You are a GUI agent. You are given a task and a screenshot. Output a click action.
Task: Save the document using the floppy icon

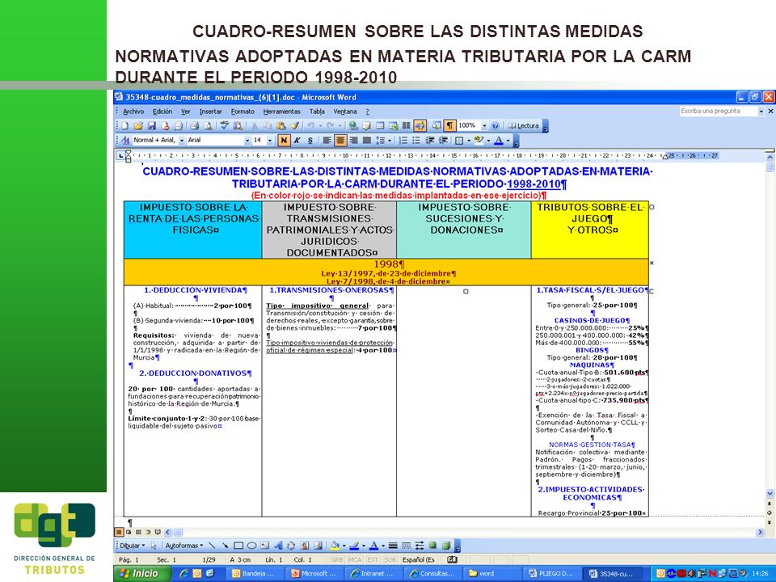coord(152,126)
